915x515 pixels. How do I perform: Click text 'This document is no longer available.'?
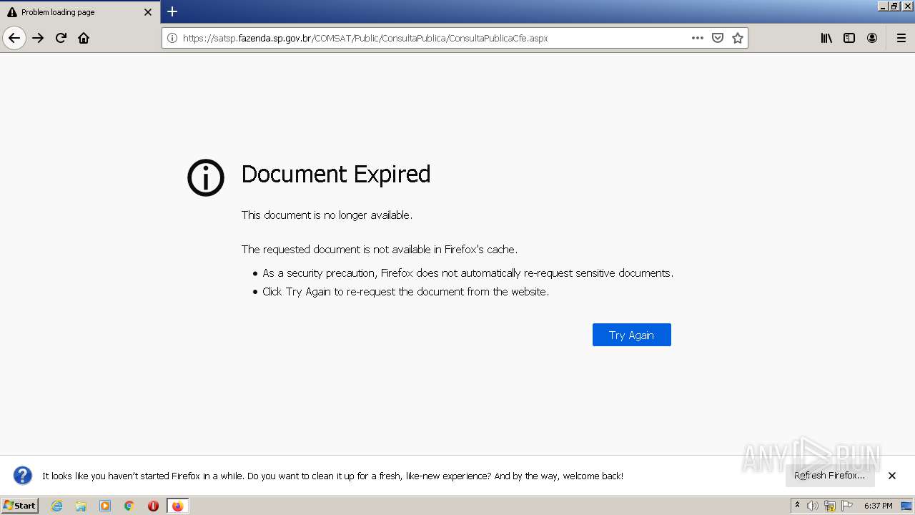tap(327, 215)
